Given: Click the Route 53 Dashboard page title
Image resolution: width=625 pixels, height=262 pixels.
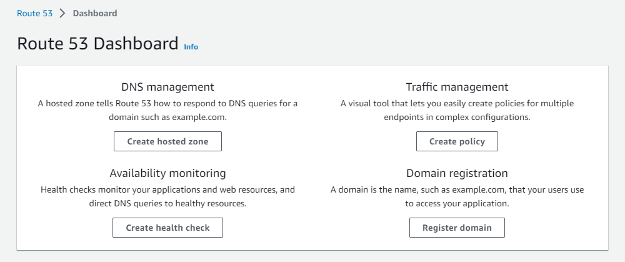Looking at the screenshot, I should tap(97, 44).
